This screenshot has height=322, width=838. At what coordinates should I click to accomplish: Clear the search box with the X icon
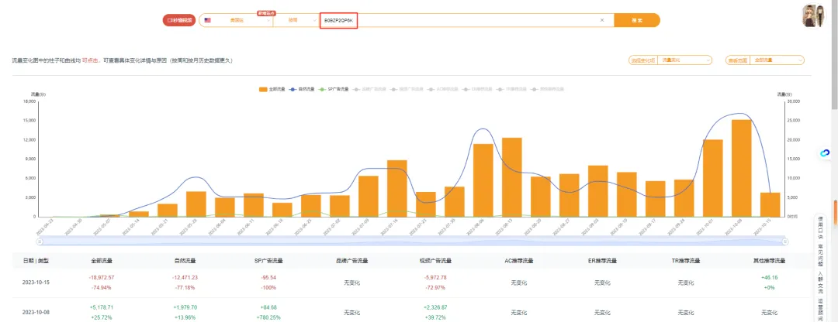click(602, 20)
